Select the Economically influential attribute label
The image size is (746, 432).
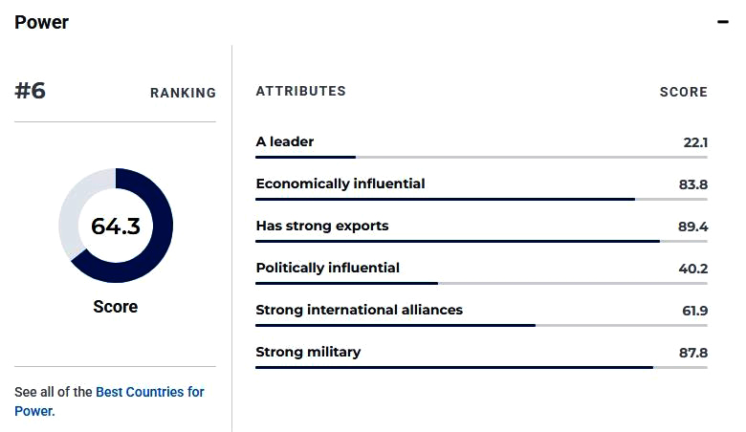pyautogui.click(x=340, y=184)
